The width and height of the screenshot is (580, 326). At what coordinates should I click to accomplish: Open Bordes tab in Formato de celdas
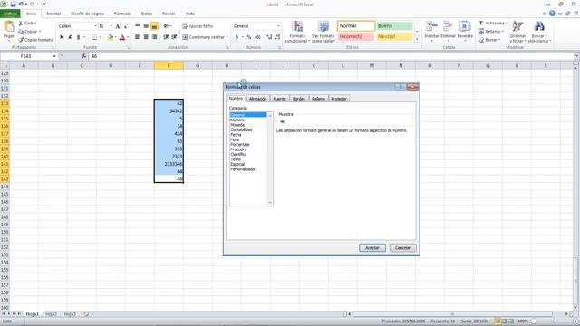[299, 99]
